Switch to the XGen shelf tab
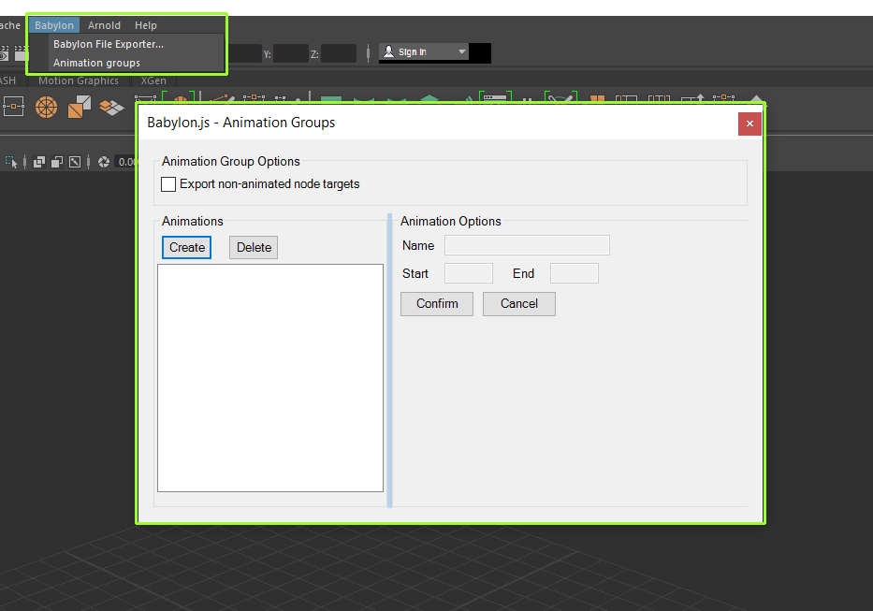 (x=153, y=80)
